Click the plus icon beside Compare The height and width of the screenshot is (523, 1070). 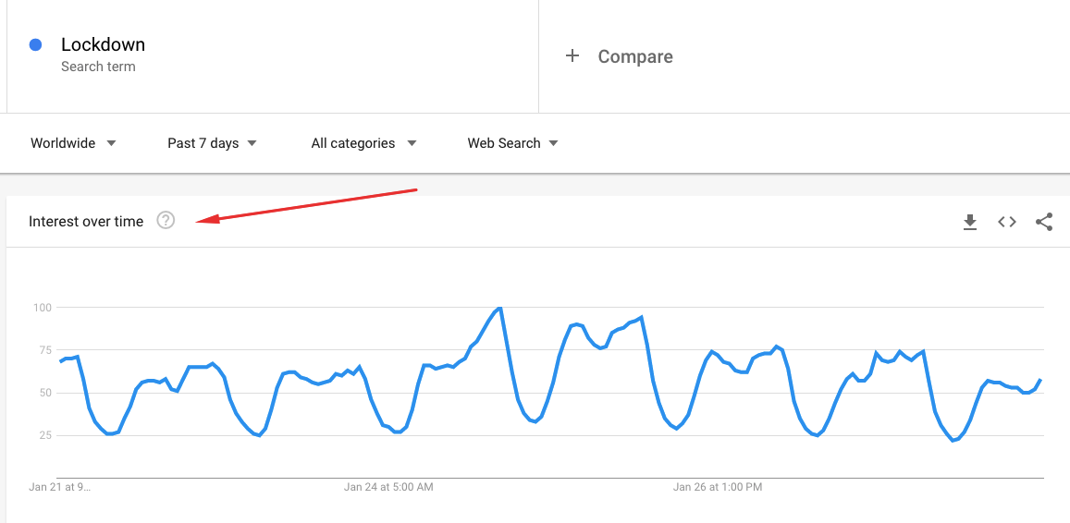[572, 56]
